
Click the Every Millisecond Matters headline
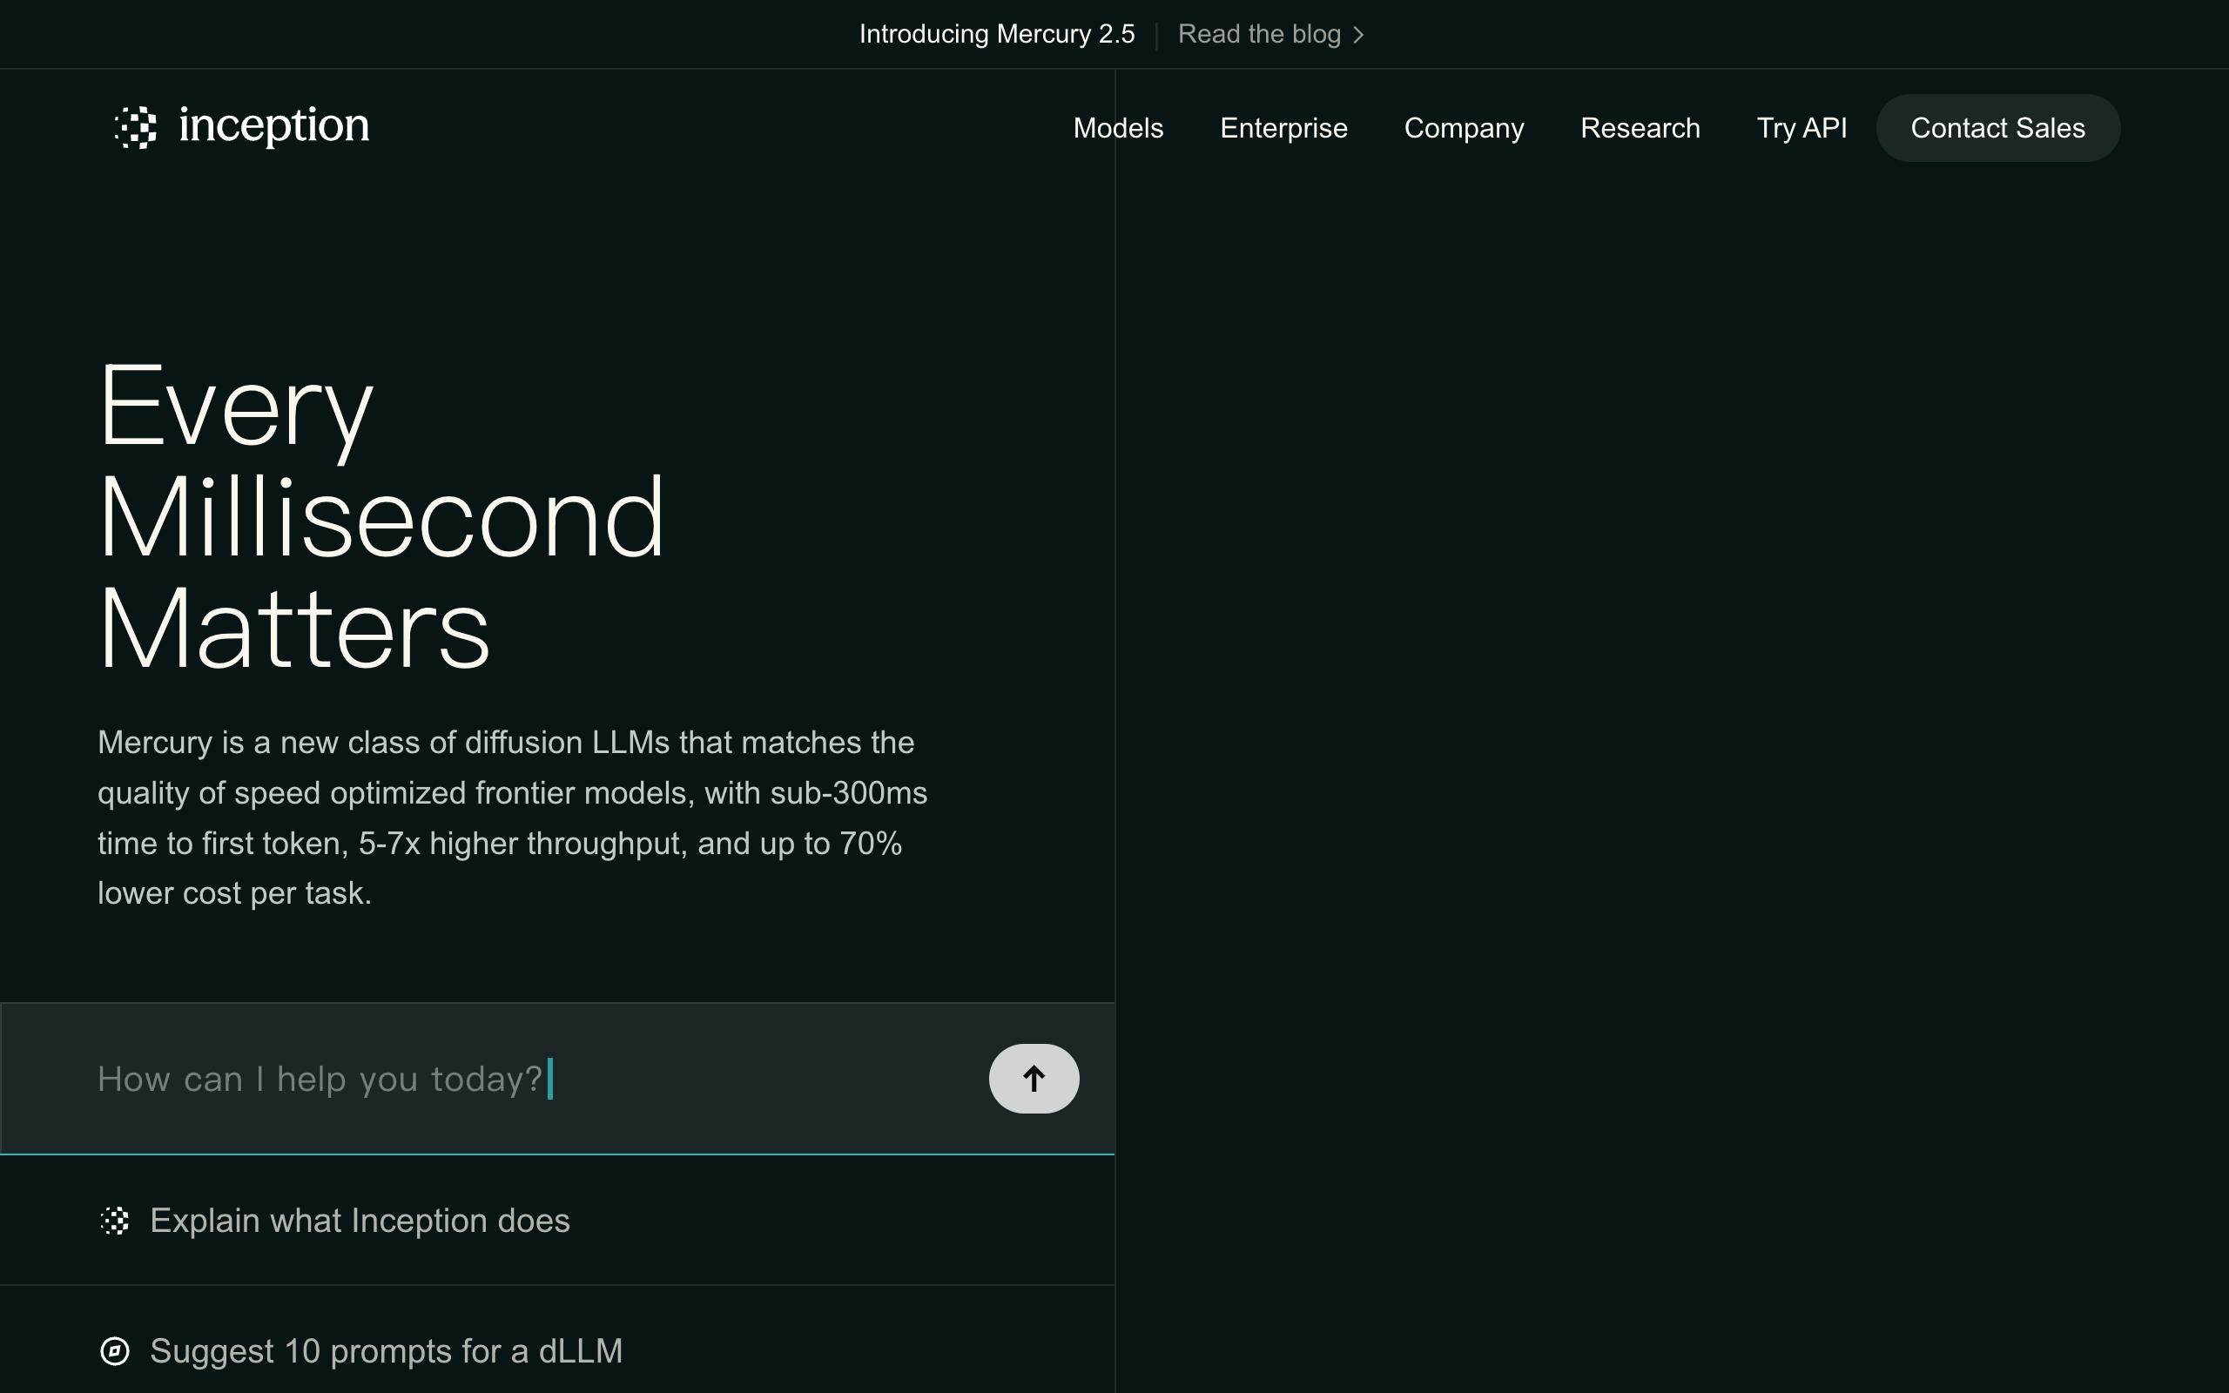click(x=380, y=516)
